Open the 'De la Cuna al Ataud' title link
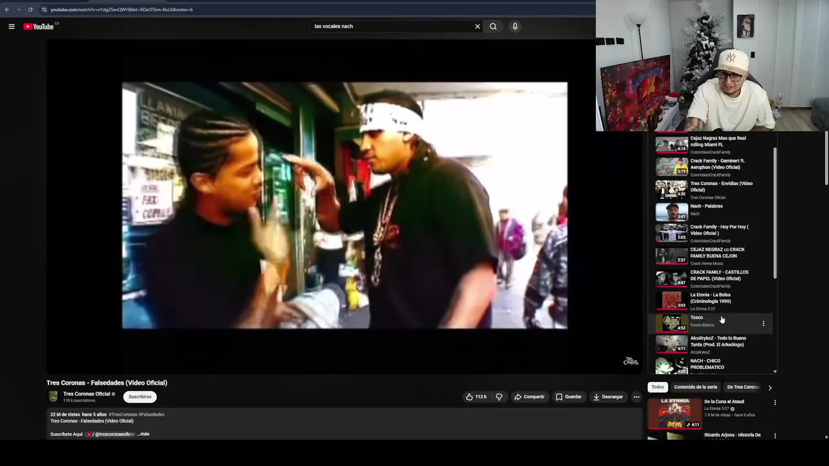Viewport: 829px width, 466px height. click(724, 402)
